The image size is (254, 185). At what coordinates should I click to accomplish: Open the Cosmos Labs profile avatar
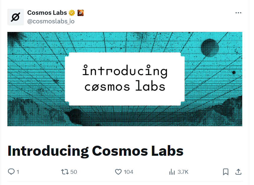[16, 17]
